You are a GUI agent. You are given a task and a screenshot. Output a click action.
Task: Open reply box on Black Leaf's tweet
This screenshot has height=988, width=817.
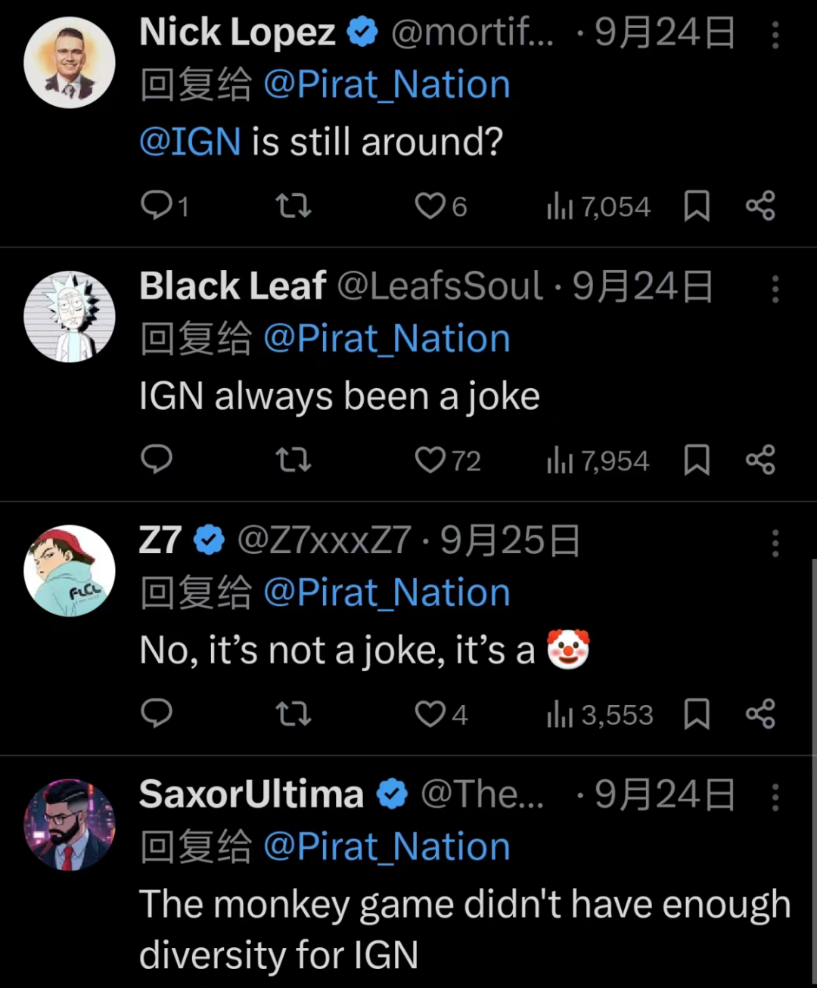(x=157, y=460)
